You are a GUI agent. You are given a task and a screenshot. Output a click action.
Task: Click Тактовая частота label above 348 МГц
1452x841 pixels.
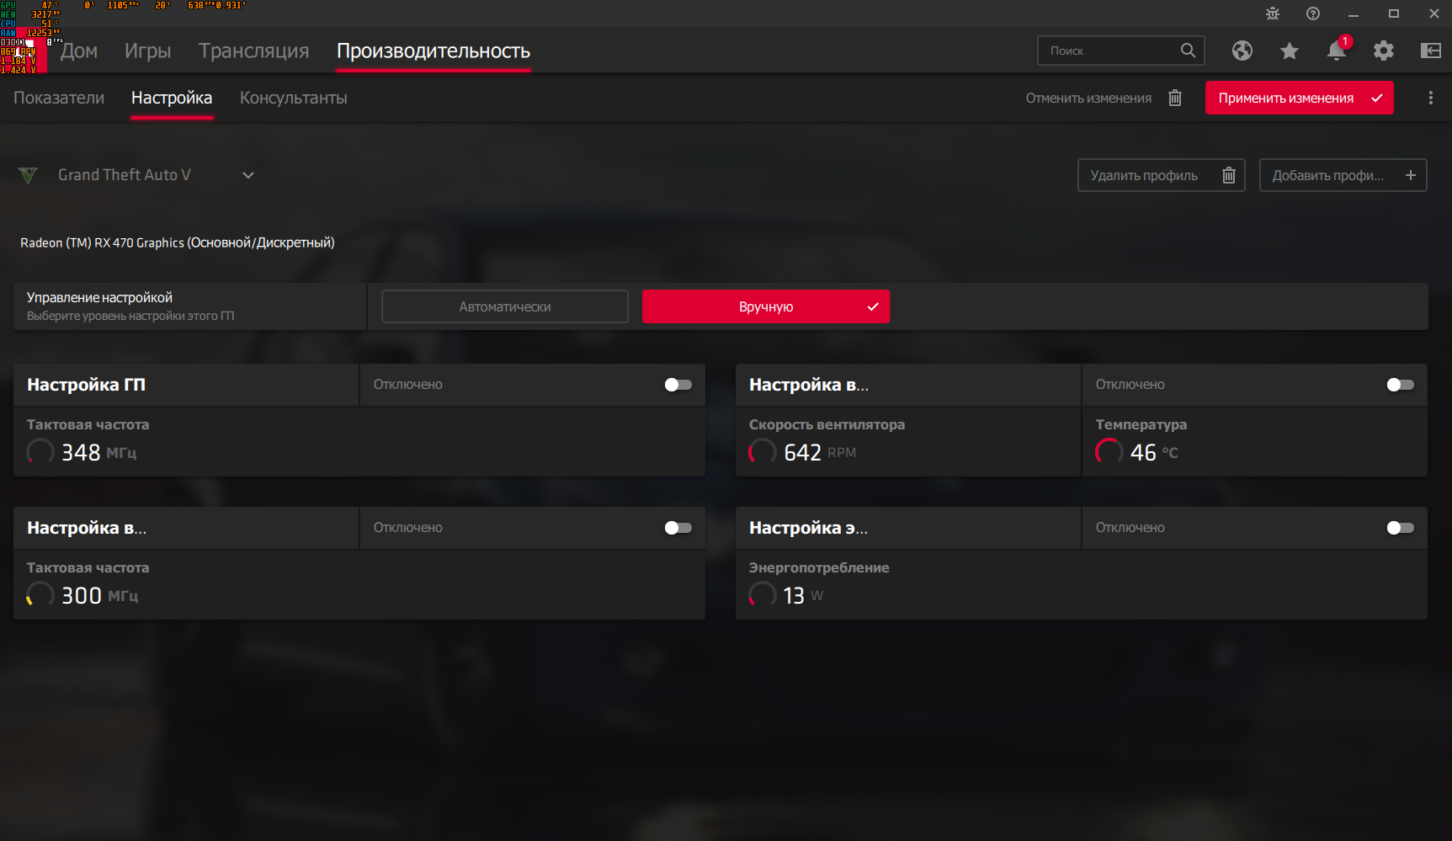pyautogui.click(x=88, y=424)
